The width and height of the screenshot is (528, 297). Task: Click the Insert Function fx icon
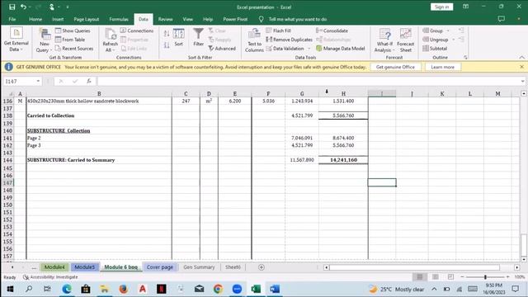pos(89,81)
